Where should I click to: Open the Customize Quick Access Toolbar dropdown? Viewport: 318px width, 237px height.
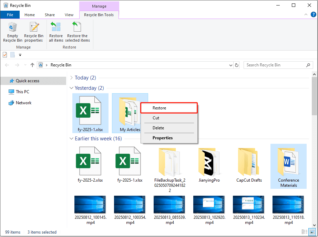pyautogui.click(x=20, y=55)
